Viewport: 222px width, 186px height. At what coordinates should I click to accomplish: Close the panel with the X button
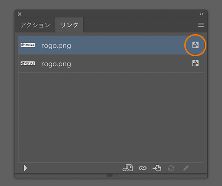click(x=20, y=14)
